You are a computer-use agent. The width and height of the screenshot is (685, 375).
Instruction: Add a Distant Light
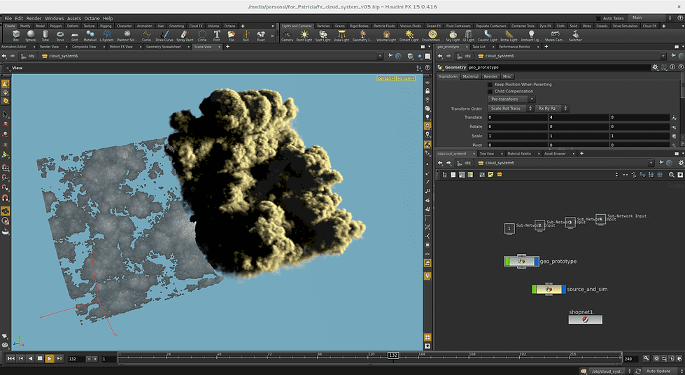[409, 36]
